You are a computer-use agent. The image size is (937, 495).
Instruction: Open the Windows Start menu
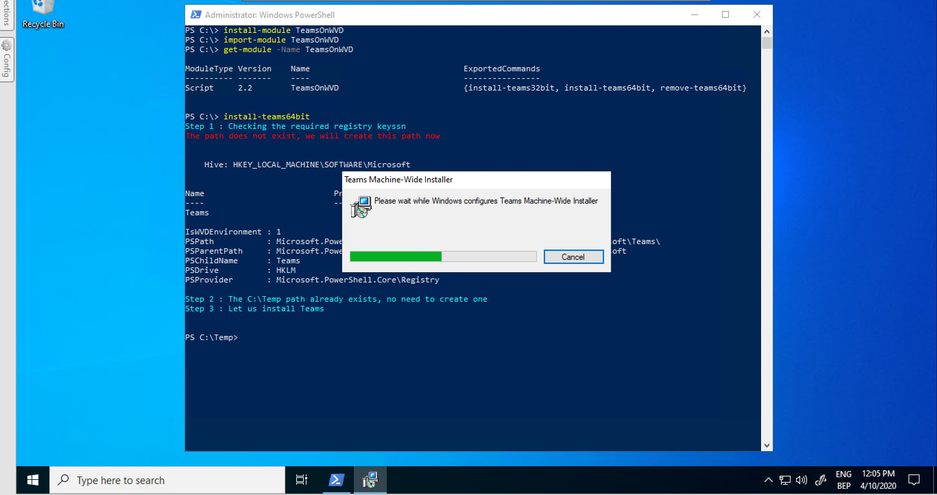(x=33, y=480)
